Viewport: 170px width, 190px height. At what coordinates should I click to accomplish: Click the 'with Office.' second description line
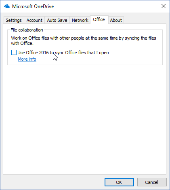click(x=22, y=43)
